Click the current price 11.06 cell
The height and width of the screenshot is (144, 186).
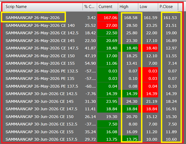108,63
